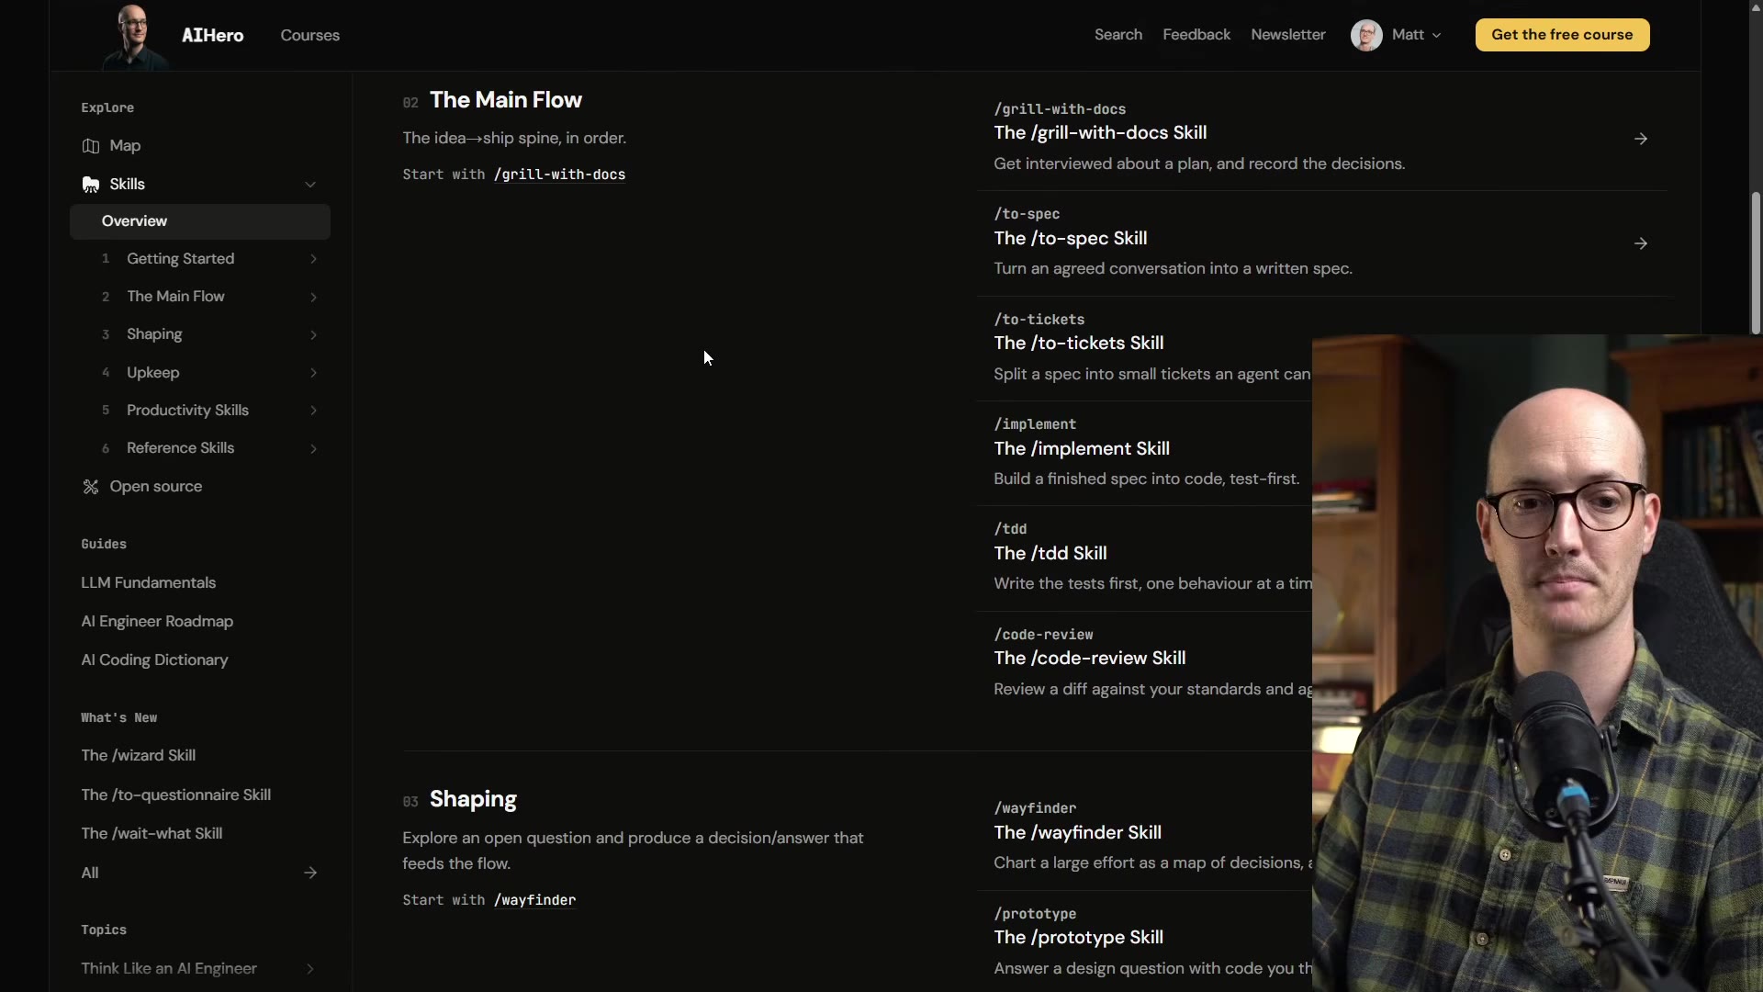Image resolution: width=1763 pixels, height=992 pixels.
Task: Select Overview in Skills sidebar
Action: pos(200,221)
